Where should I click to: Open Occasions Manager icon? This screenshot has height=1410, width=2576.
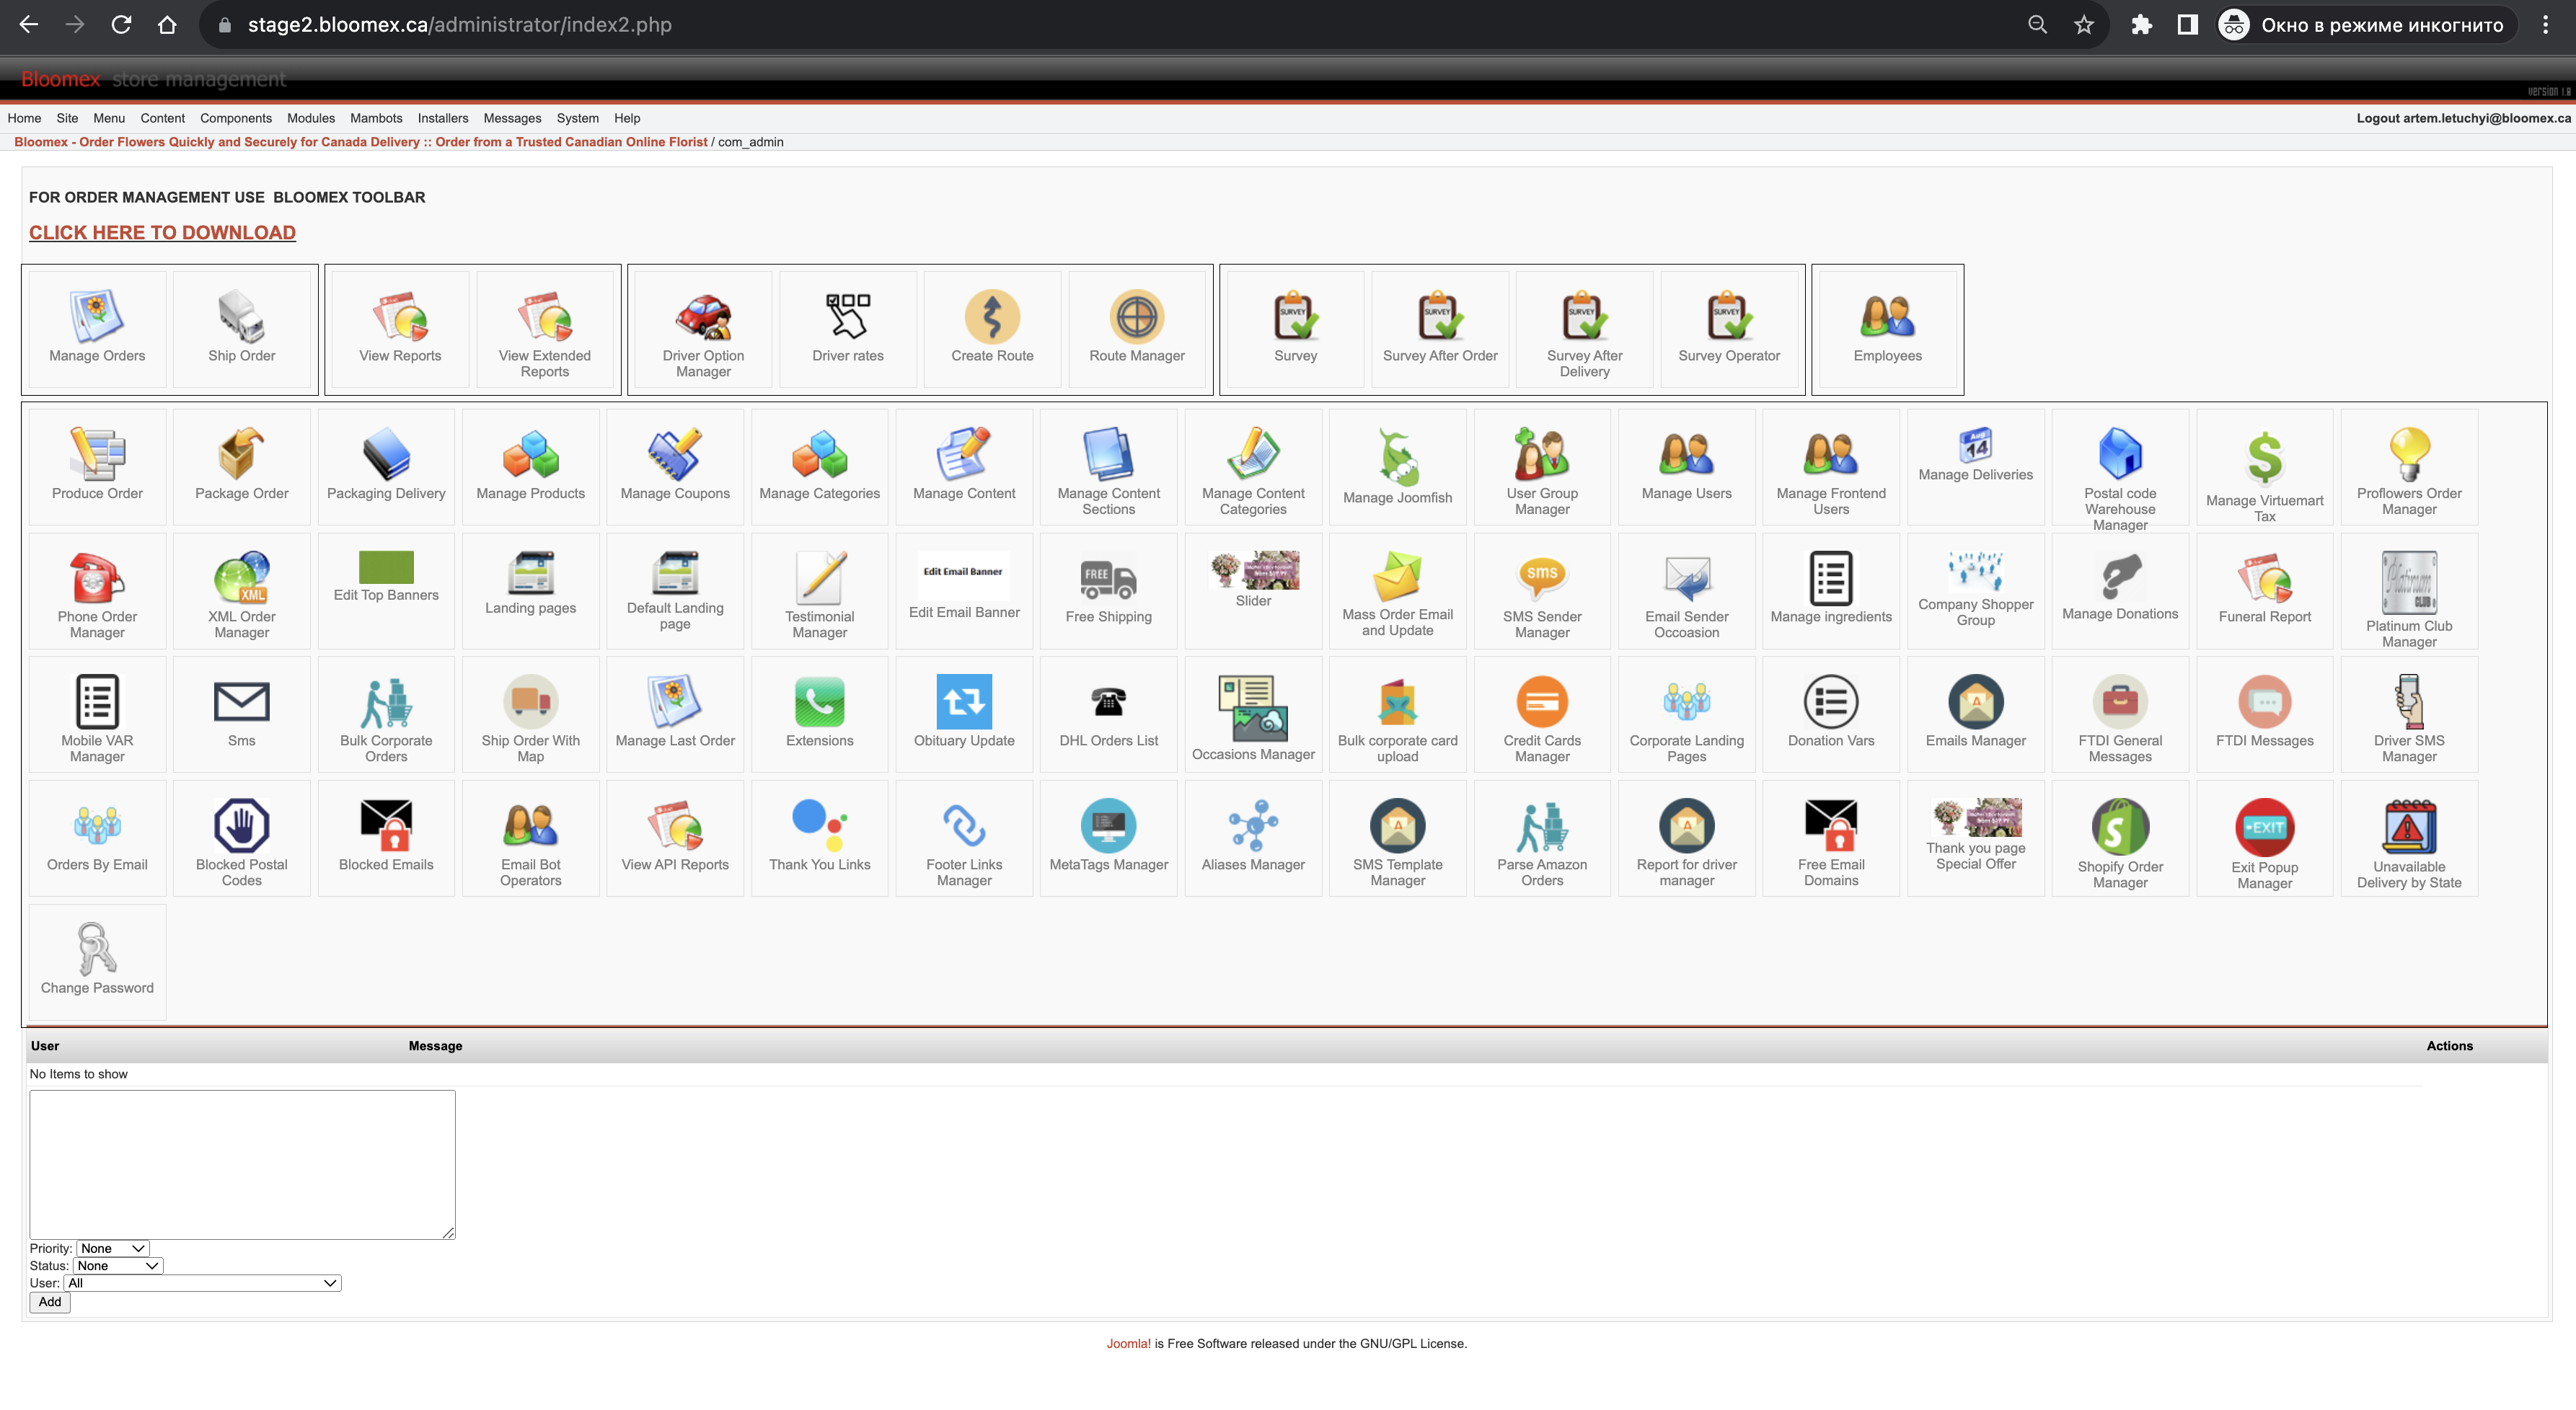pyautogui.click(x=1252, y=706)
